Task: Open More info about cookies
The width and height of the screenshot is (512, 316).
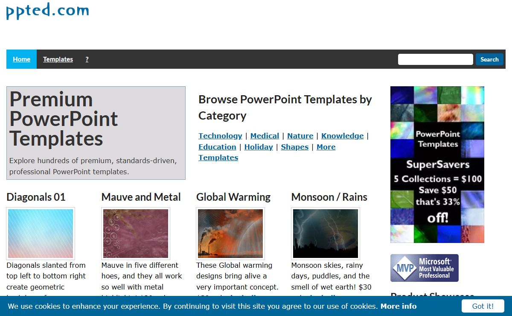Action: pyautogui.click(x=399, y=306)
